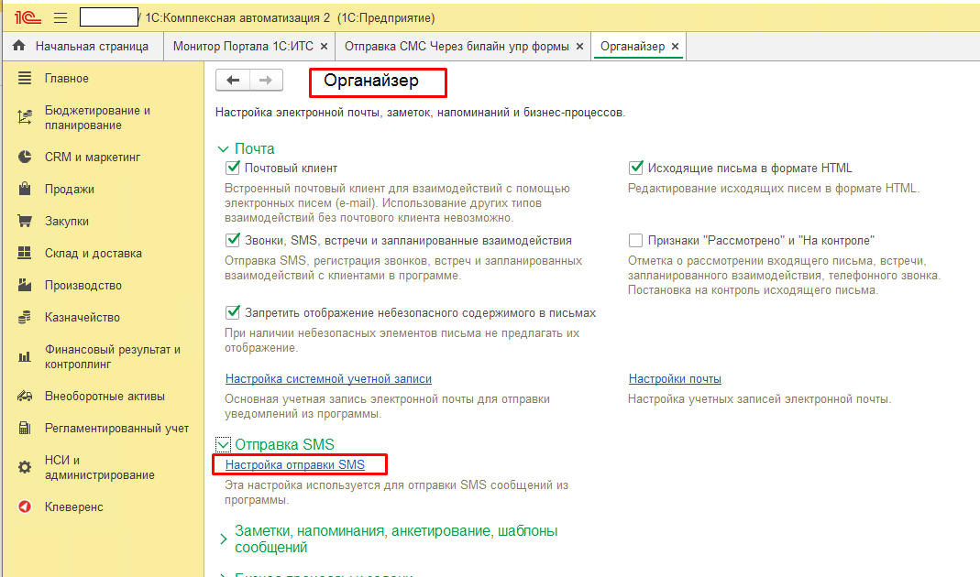The width and height of the screenshot is (980, 577).
Task: Go back with the left arrow button
Action: click(x=233, y=80)
